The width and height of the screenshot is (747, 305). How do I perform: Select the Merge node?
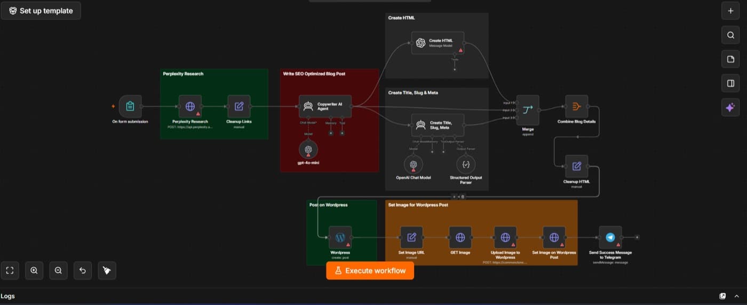point(528,110)
